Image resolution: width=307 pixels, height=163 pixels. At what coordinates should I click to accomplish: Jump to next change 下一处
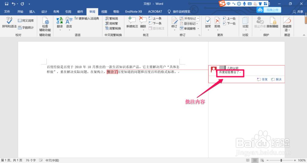(x=229, y=23)
